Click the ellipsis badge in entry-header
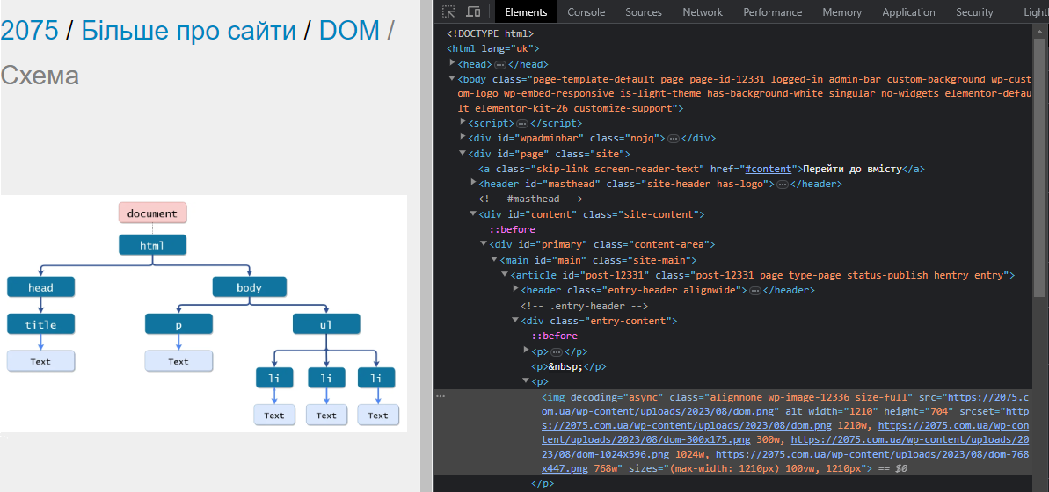1049x492 pixels. tap(754, 291)
